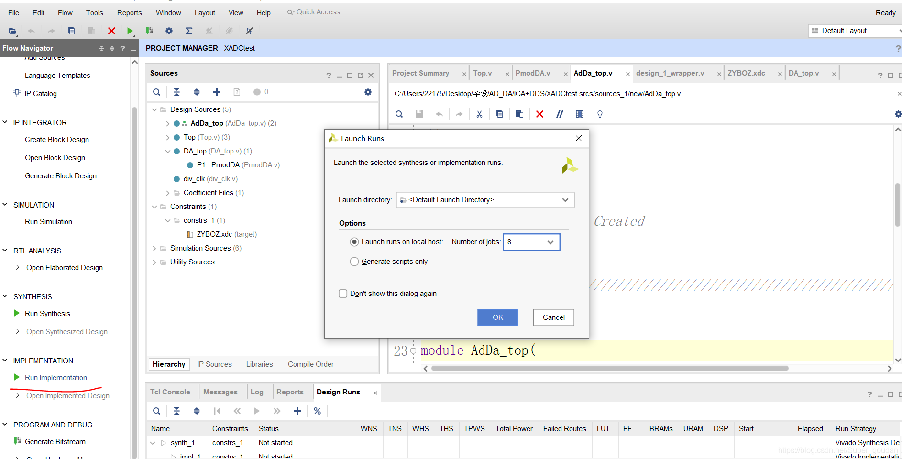
Task: Click the IP Catalog icon in Flow Navigator
Action: click(x=17, y=93)
